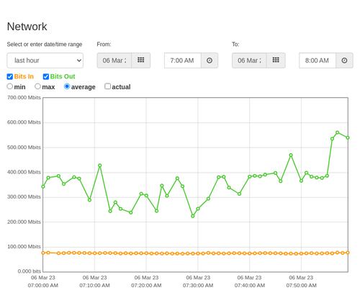360x290 pixels.
Task: Click the '07:10:00 AM' x-axis label
Action: (94, 285)
